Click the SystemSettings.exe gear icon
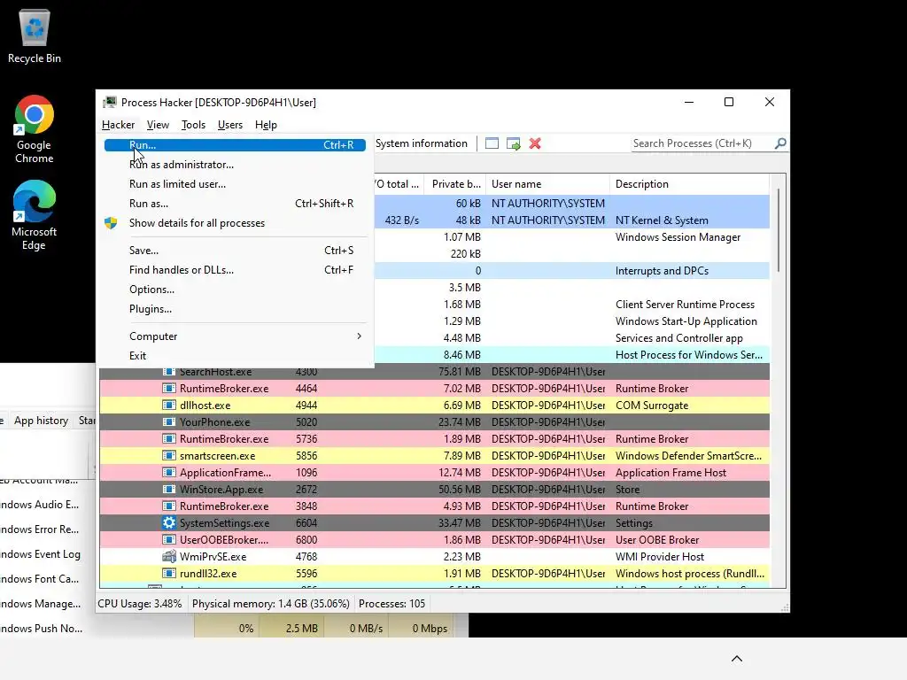 (x=169, y=522)
